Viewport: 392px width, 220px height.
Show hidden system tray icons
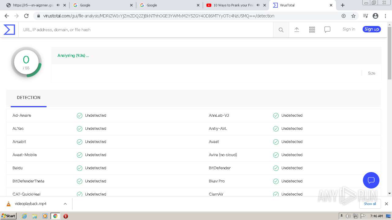point(341,216)
